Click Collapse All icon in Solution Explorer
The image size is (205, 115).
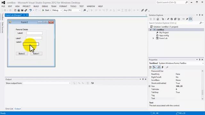coord(175,19)
